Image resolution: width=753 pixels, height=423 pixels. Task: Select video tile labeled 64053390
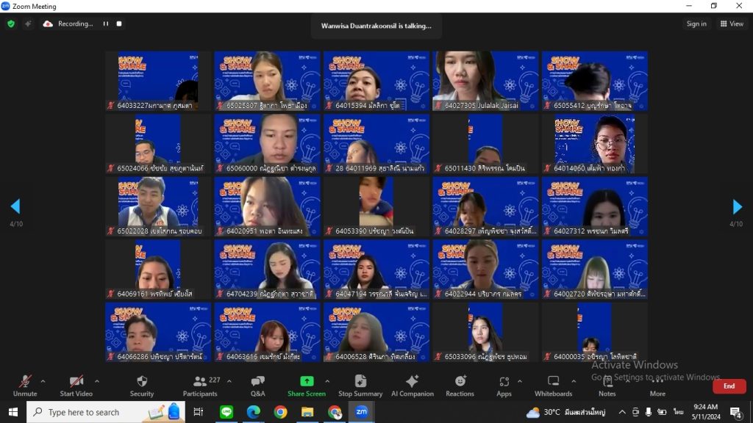pyautogui.click(x=376, y=206)
